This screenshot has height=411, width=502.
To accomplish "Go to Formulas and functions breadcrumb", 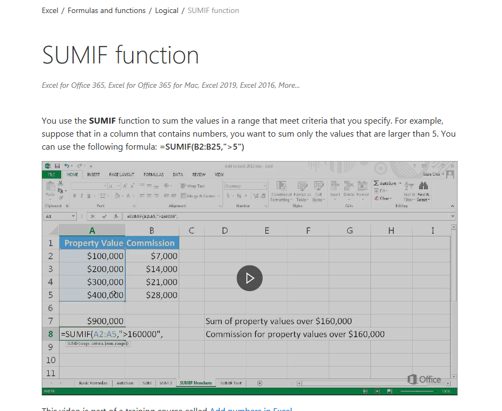I will point(107,11).
